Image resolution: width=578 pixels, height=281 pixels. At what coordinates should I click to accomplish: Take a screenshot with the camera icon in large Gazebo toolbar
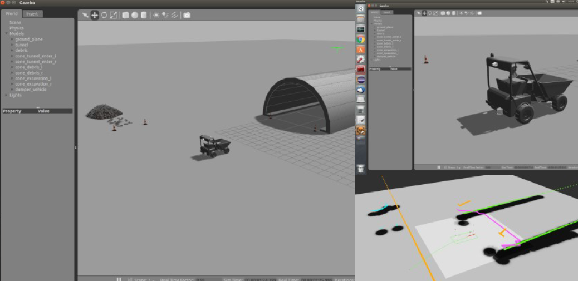coord(187,15)
